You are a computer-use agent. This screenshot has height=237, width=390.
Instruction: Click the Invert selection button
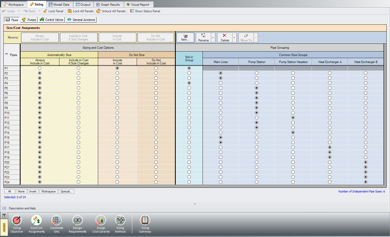pos(33,191)
